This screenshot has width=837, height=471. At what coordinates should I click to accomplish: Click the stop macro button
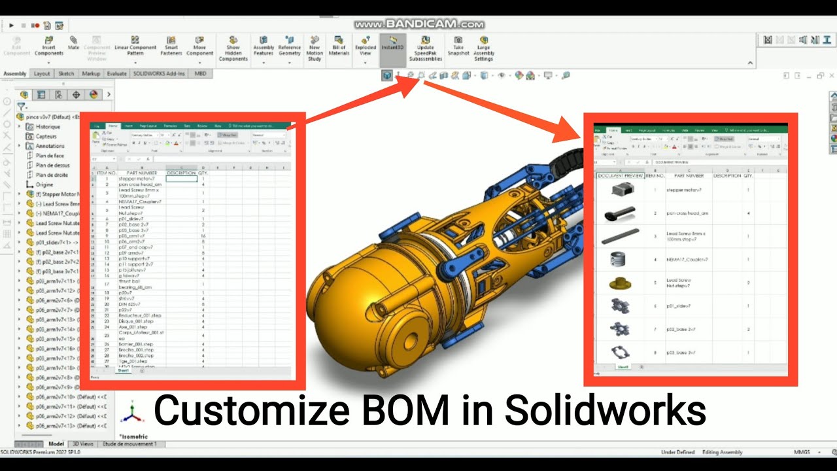click(x=24, y=26)
